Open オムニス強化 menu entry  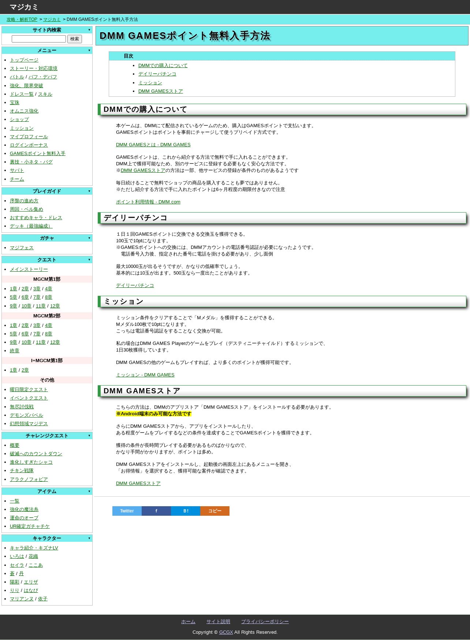pos(24,111)
